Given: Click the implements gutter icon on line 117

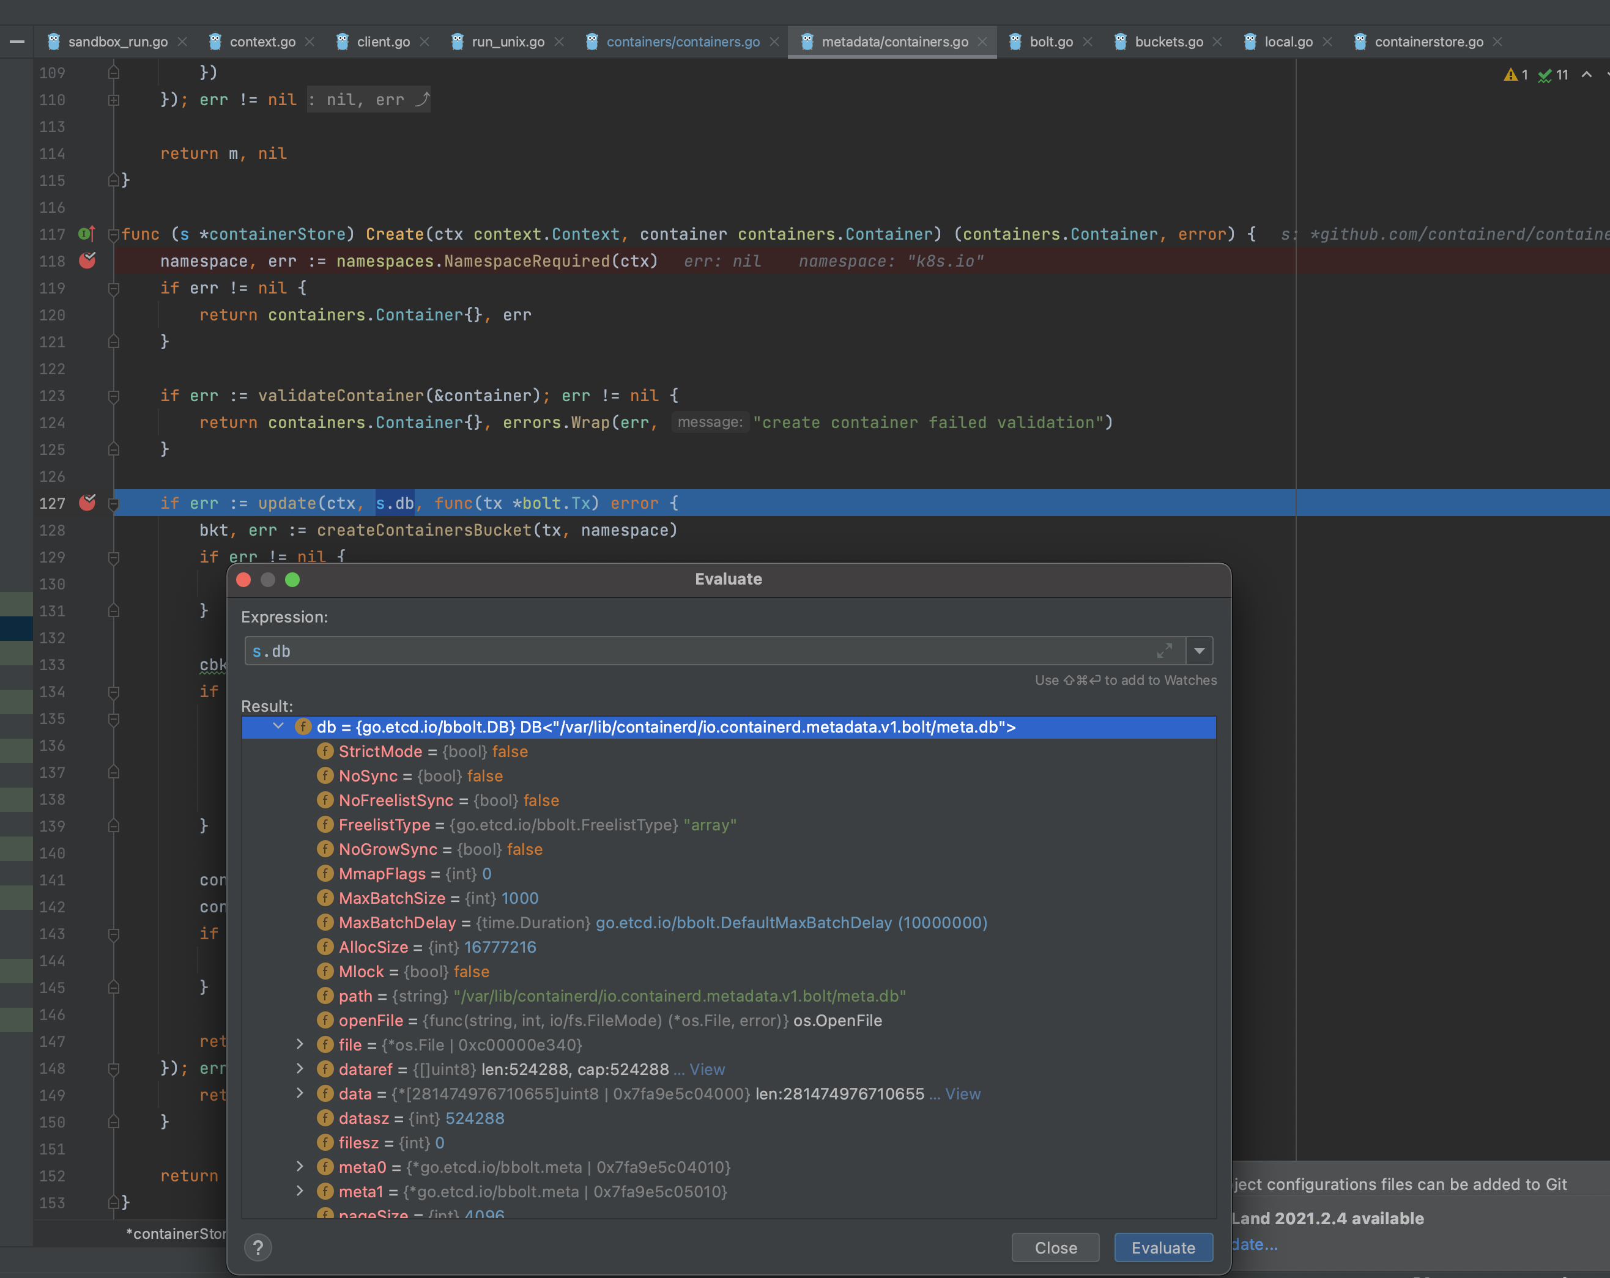Looking at the screenshot, I should tap(86, 234).
